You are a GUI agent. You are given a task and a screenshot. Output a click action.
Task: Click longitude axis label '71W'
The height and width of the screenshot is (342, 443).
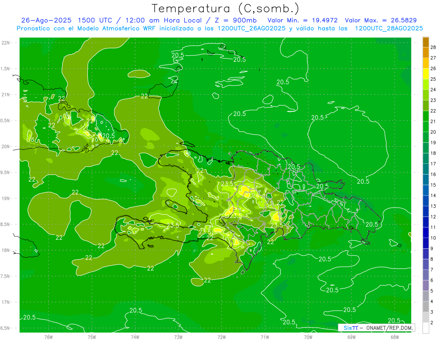[265, 337]
